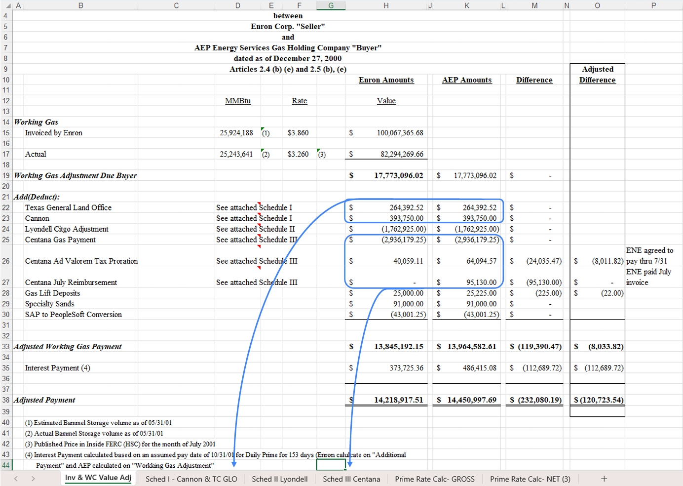
Task: Go to Prime Rate Calc- GROSS sheet
Action: point(434,479)
